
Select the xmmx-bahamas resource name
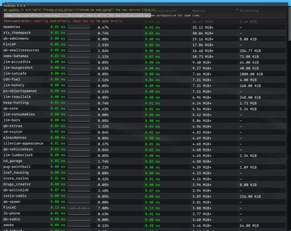[16, 56]
